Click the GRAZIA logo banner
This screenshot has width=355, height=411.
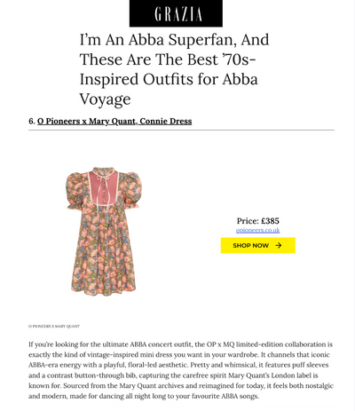176,13
